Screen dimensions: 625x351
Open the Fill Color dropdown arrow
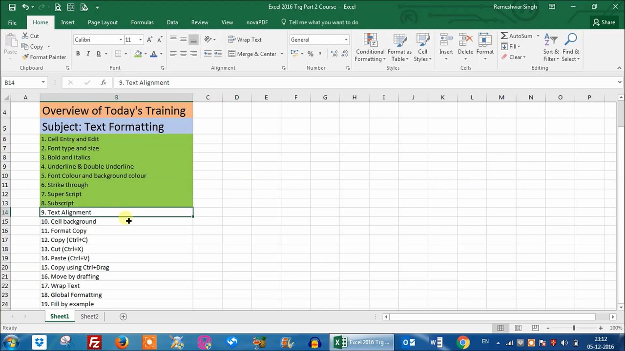point(146,54)
